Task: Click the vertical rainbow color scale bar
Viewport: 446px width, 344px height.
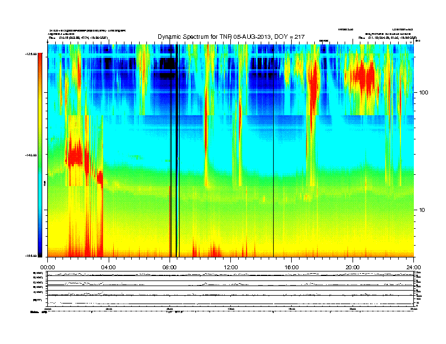Action: [x=40, y=155]
